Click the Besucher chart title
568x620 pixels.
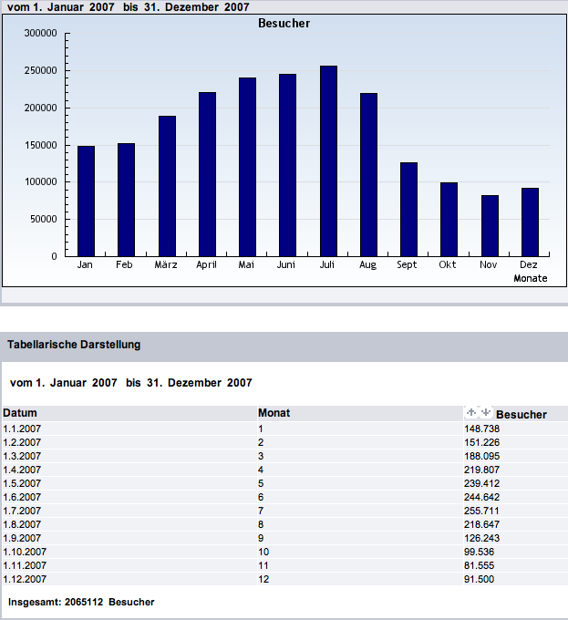pyautogui.click(x=284, y=24)
